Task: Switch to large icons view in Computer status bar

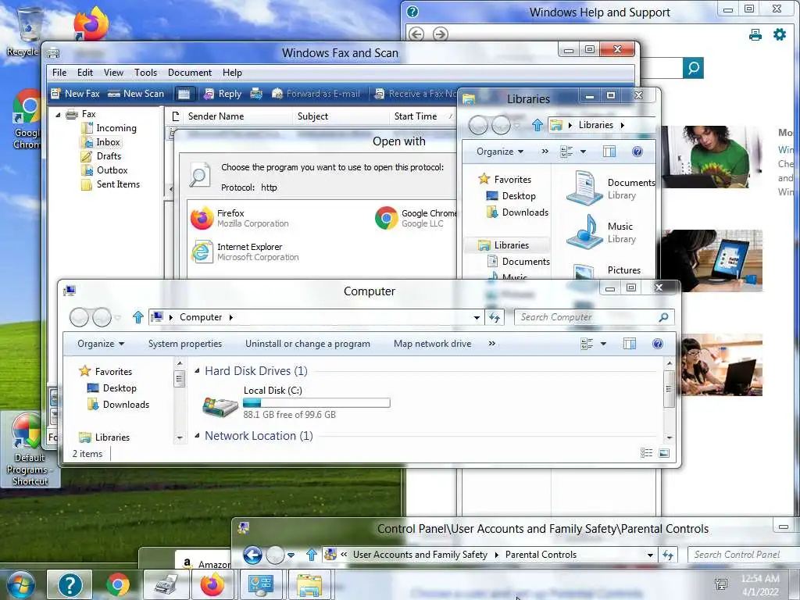Action: pyautogui.click(x=664, y=453)
